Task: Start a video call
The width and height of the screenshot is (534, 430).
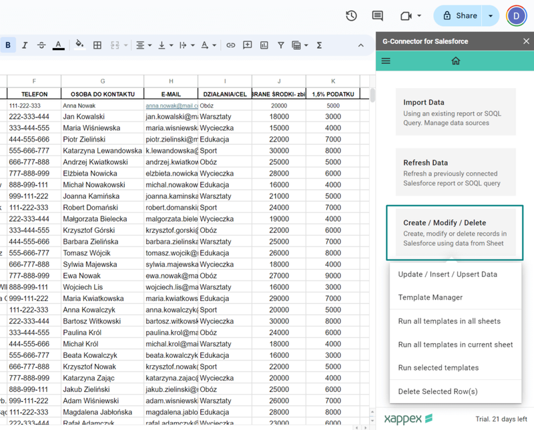Action: coord(406,15)
